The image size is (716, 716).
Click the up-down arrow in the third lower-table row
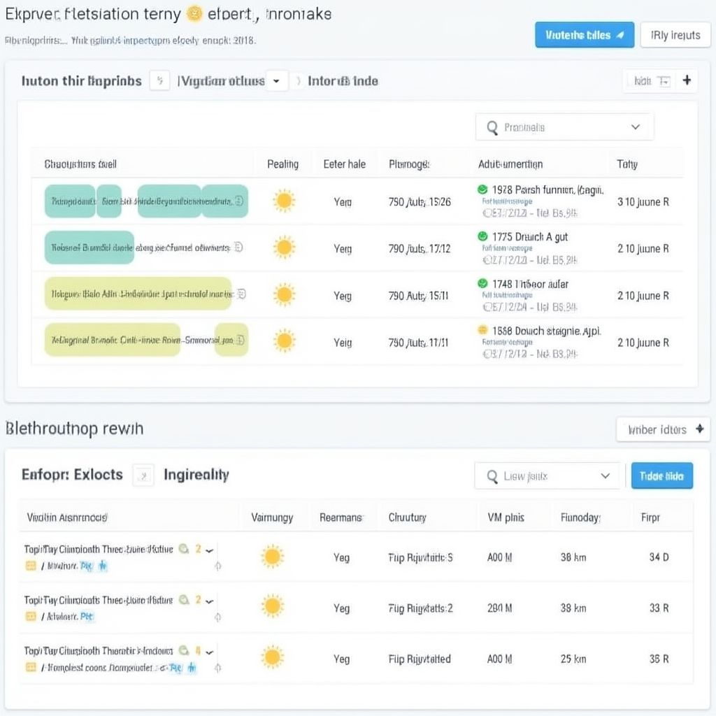coord(217,668)
